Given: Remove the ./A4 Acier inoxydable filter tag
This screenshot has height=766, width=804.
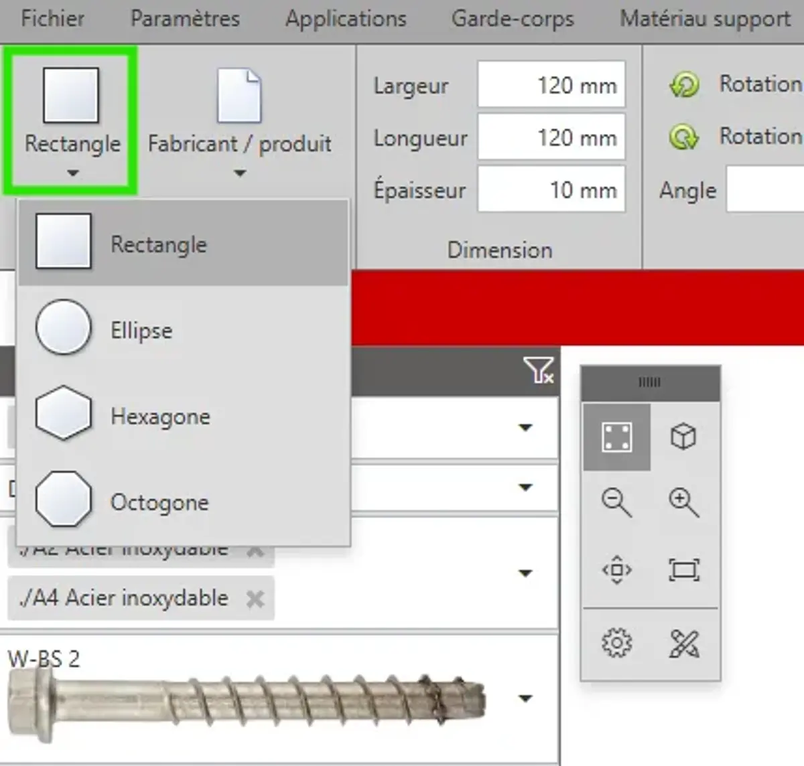Looking at the screenshot, I should click(x=255, y=599).
